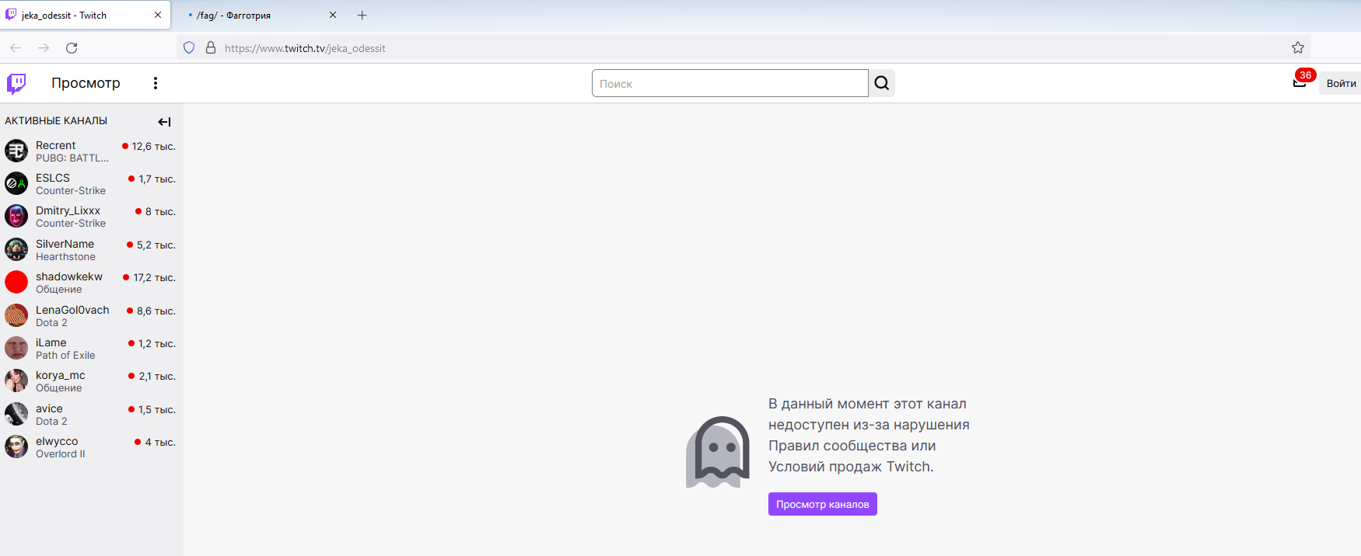Image resolution: width=1361 pixels, height=556 pixels.
Task: Close the /fag/ Фарготрия tab
Action: 333,15
